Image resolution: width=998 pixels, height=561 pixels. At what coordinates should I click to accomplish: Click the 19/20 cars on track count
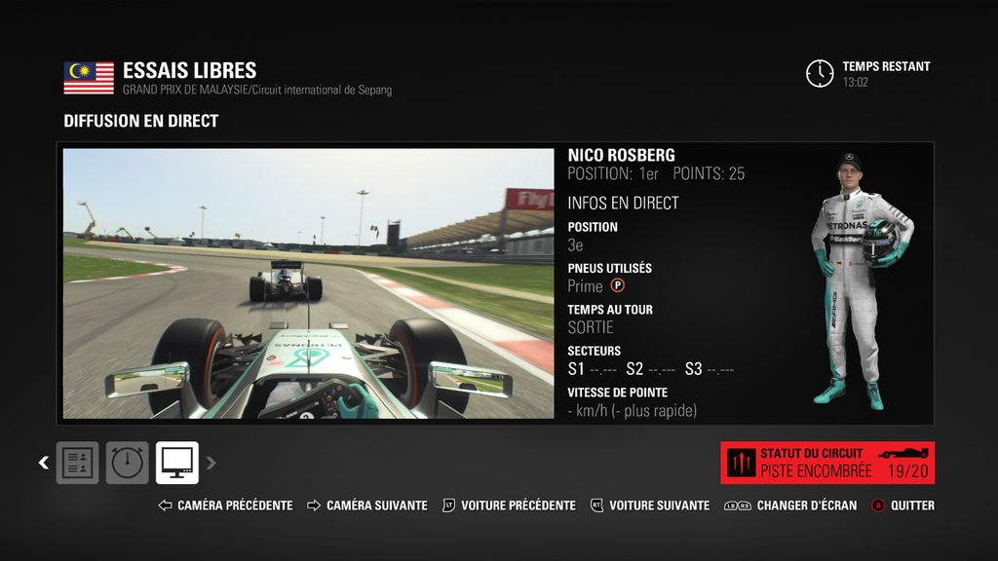[908, 471]
